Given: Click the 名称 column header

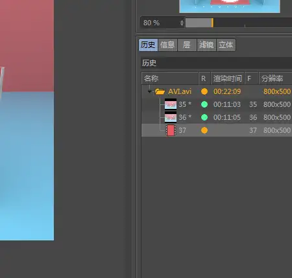Looking at the screenshot, I should (170, 78).
